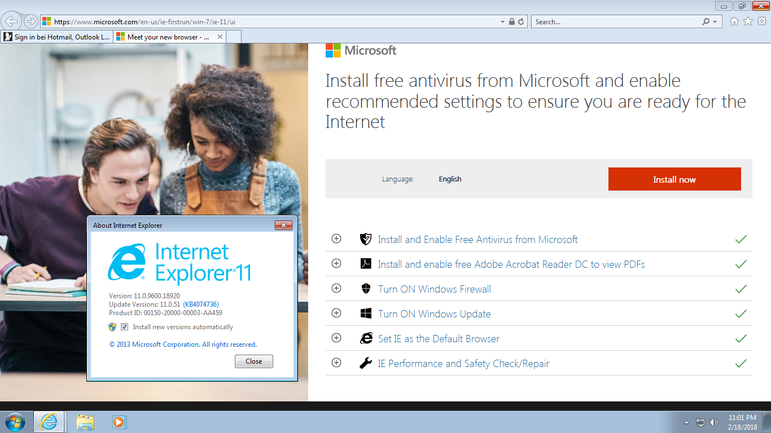The image size is (771, 433).
Task: Open Favorites with the star icon
Action: [748, 21]
